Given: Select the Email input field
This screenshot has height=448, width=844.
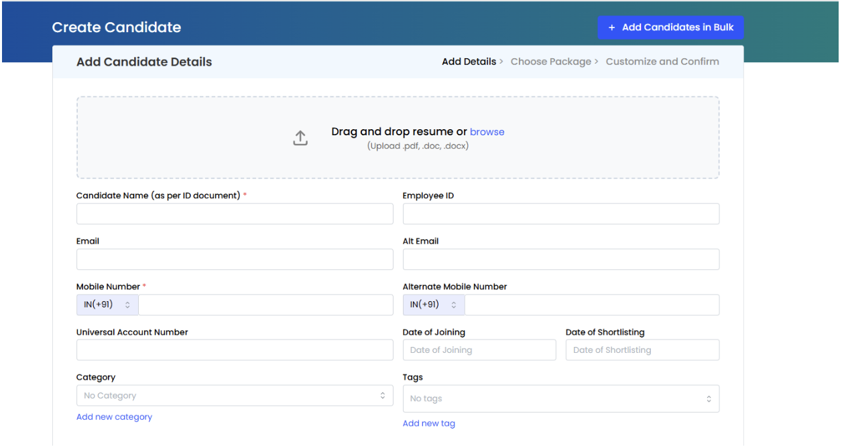Looking at the screenshot, I should [x=234, y=260].
